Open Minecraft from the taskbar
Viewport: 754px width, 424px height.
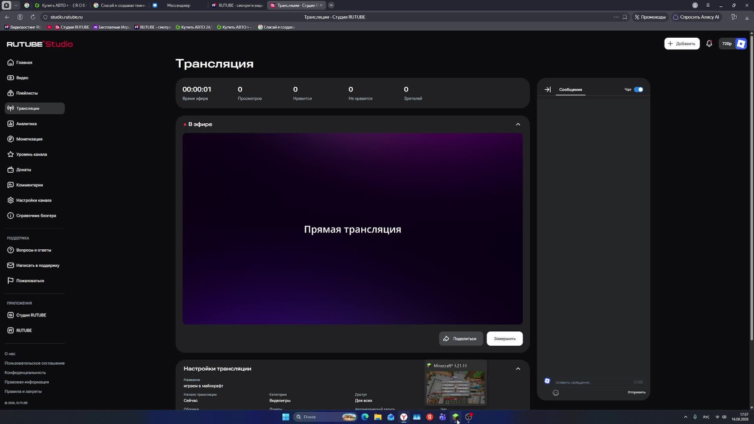click(x=456, y=417)
